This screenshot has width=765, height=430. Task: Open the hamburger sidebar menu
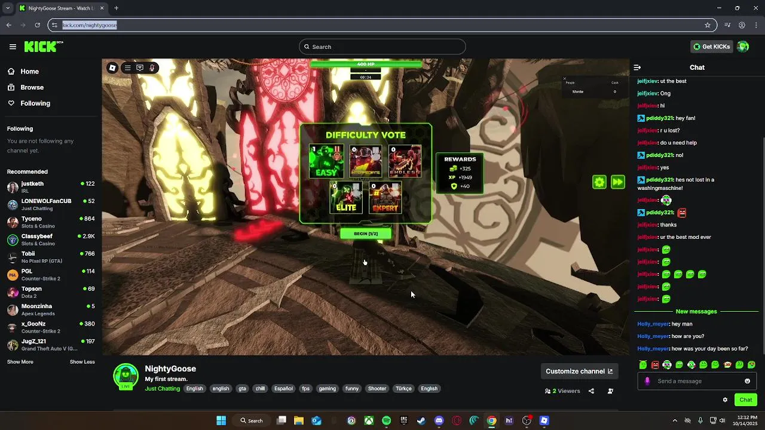pyautogui.click(x=13, y=47)
